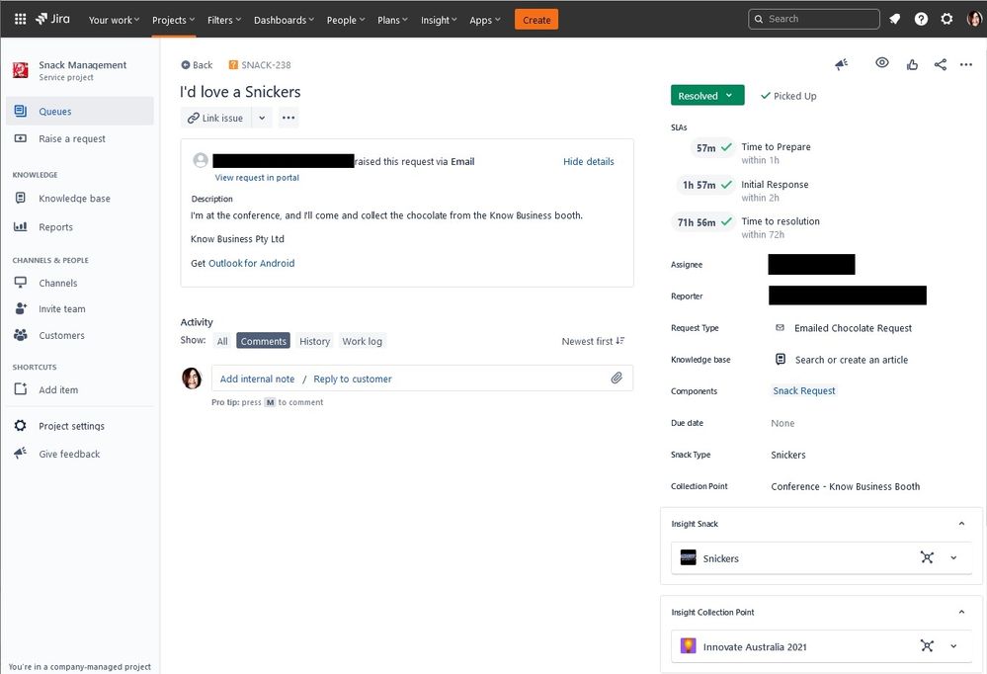The image size is (987, 674).
Task: Click the Back arrow link
Action: tap(197, 65)
